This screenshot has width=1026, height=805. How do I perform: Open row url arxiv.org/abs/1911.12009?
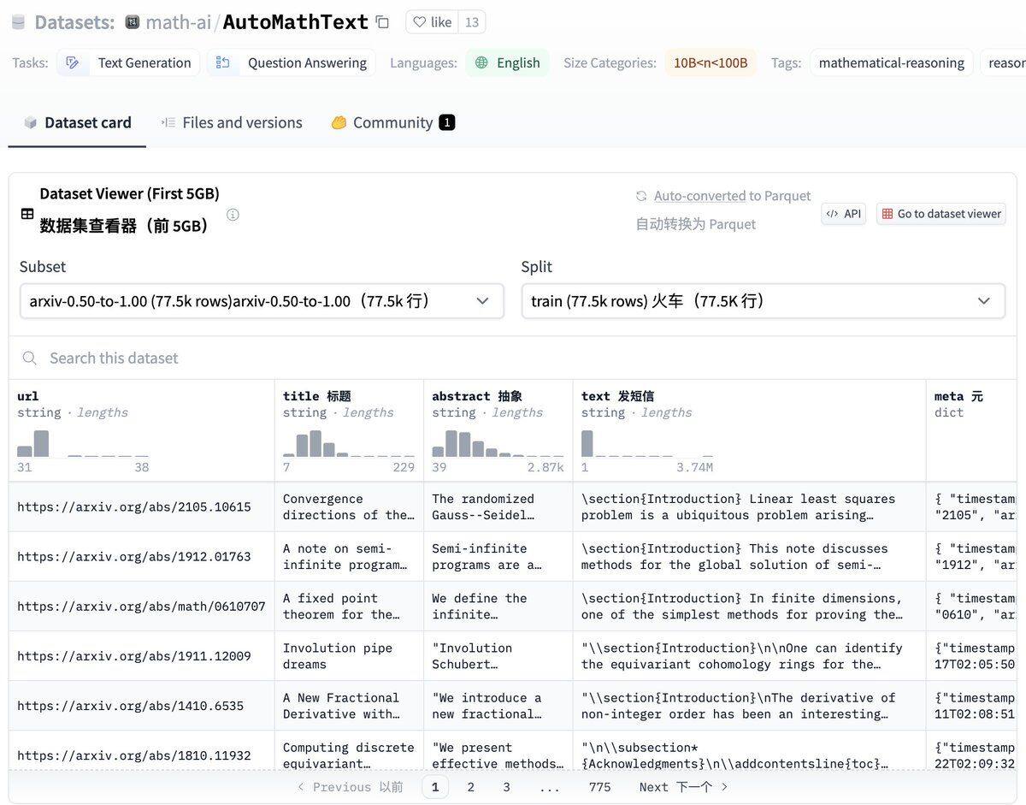point(134,656)
